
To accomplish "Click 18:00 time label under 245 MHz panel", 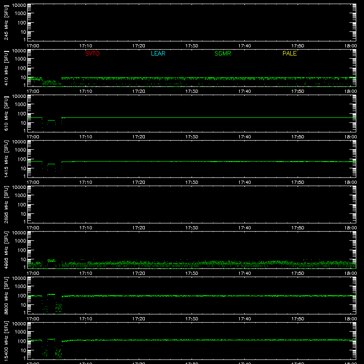I will click(350, 46).
